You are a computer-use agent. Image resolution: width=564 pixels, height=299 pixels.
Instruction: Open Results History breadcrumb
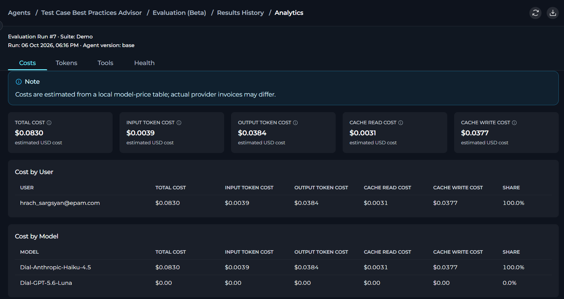point(240,13)
